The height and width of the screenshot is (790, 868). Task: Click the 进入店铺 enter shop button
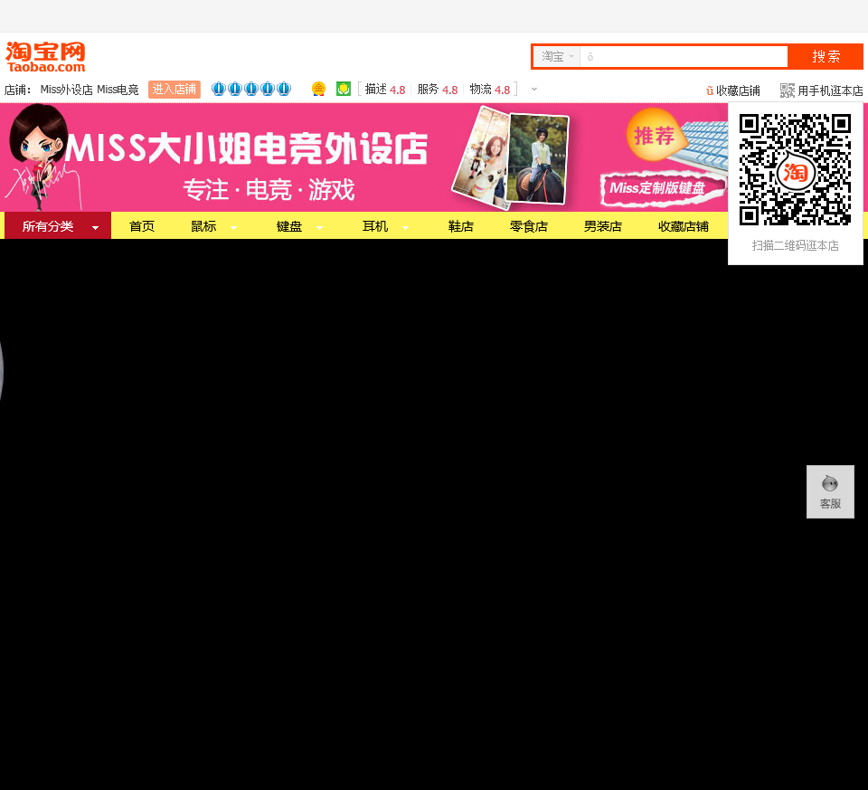pyautogui.click(x=175, y=90)
